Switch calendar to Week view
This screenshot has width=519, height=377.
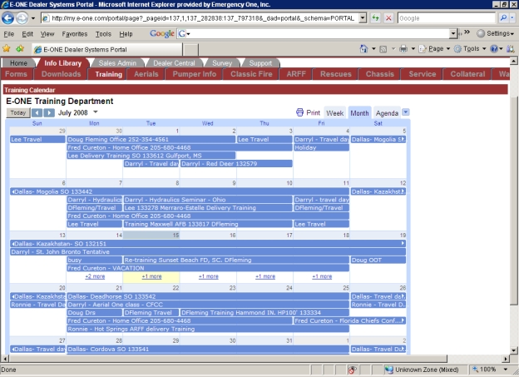[x=334, y=113]
